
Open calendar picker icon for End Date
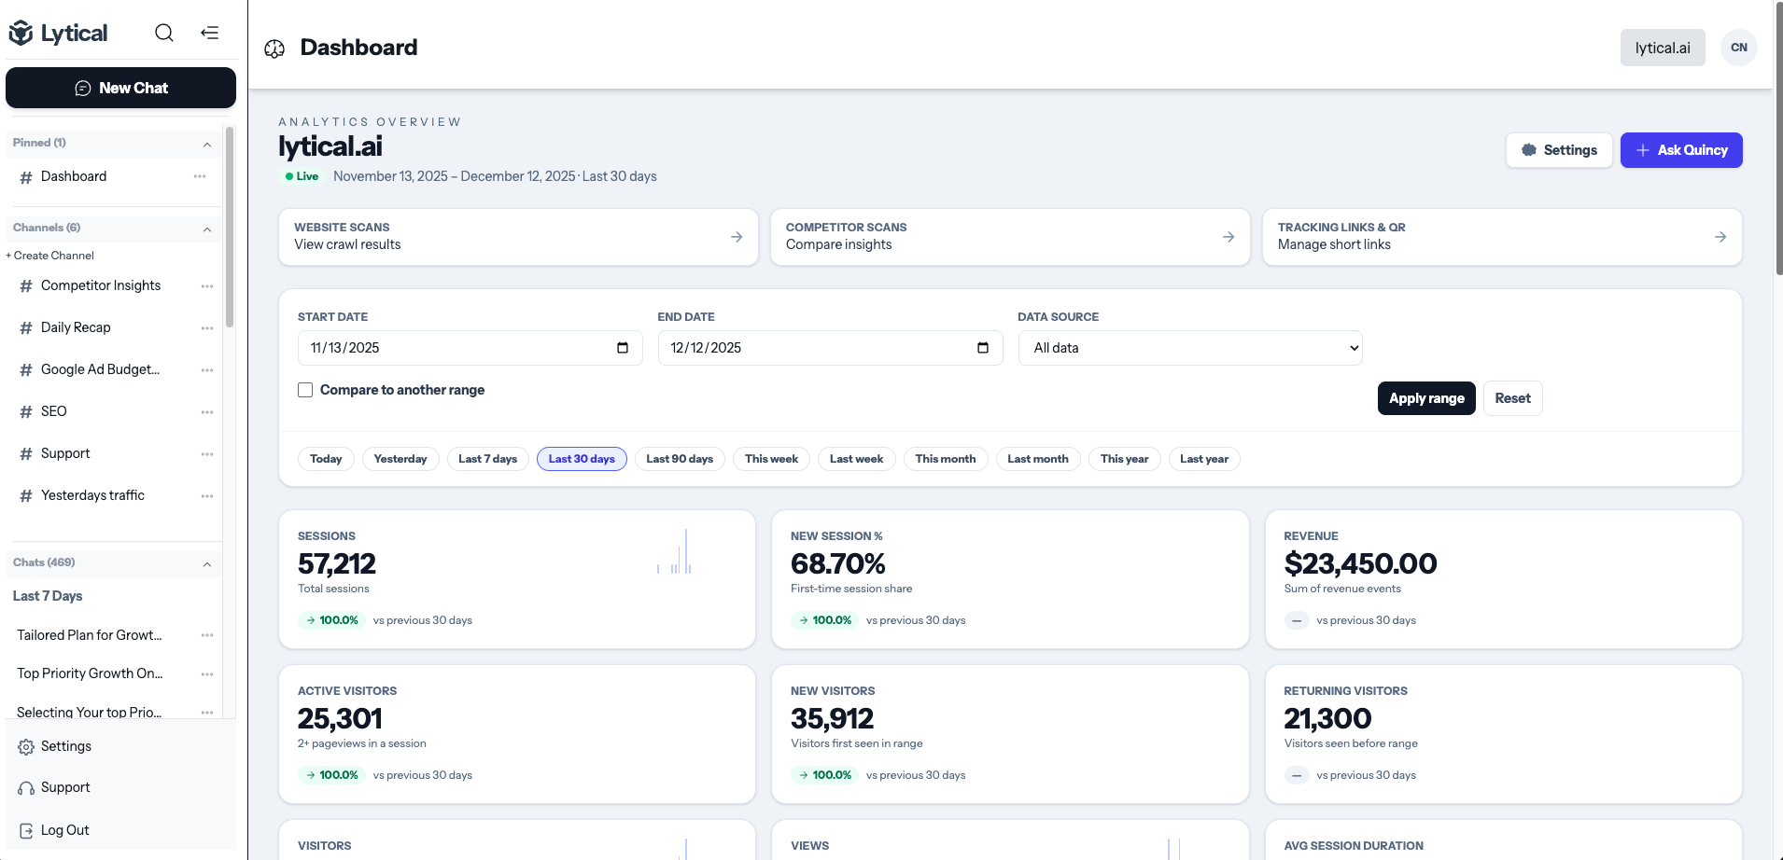tap(983, 348)
